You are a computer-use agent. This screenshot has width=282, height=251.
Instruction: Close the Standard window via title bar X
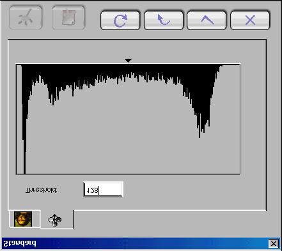click(273, 243)
